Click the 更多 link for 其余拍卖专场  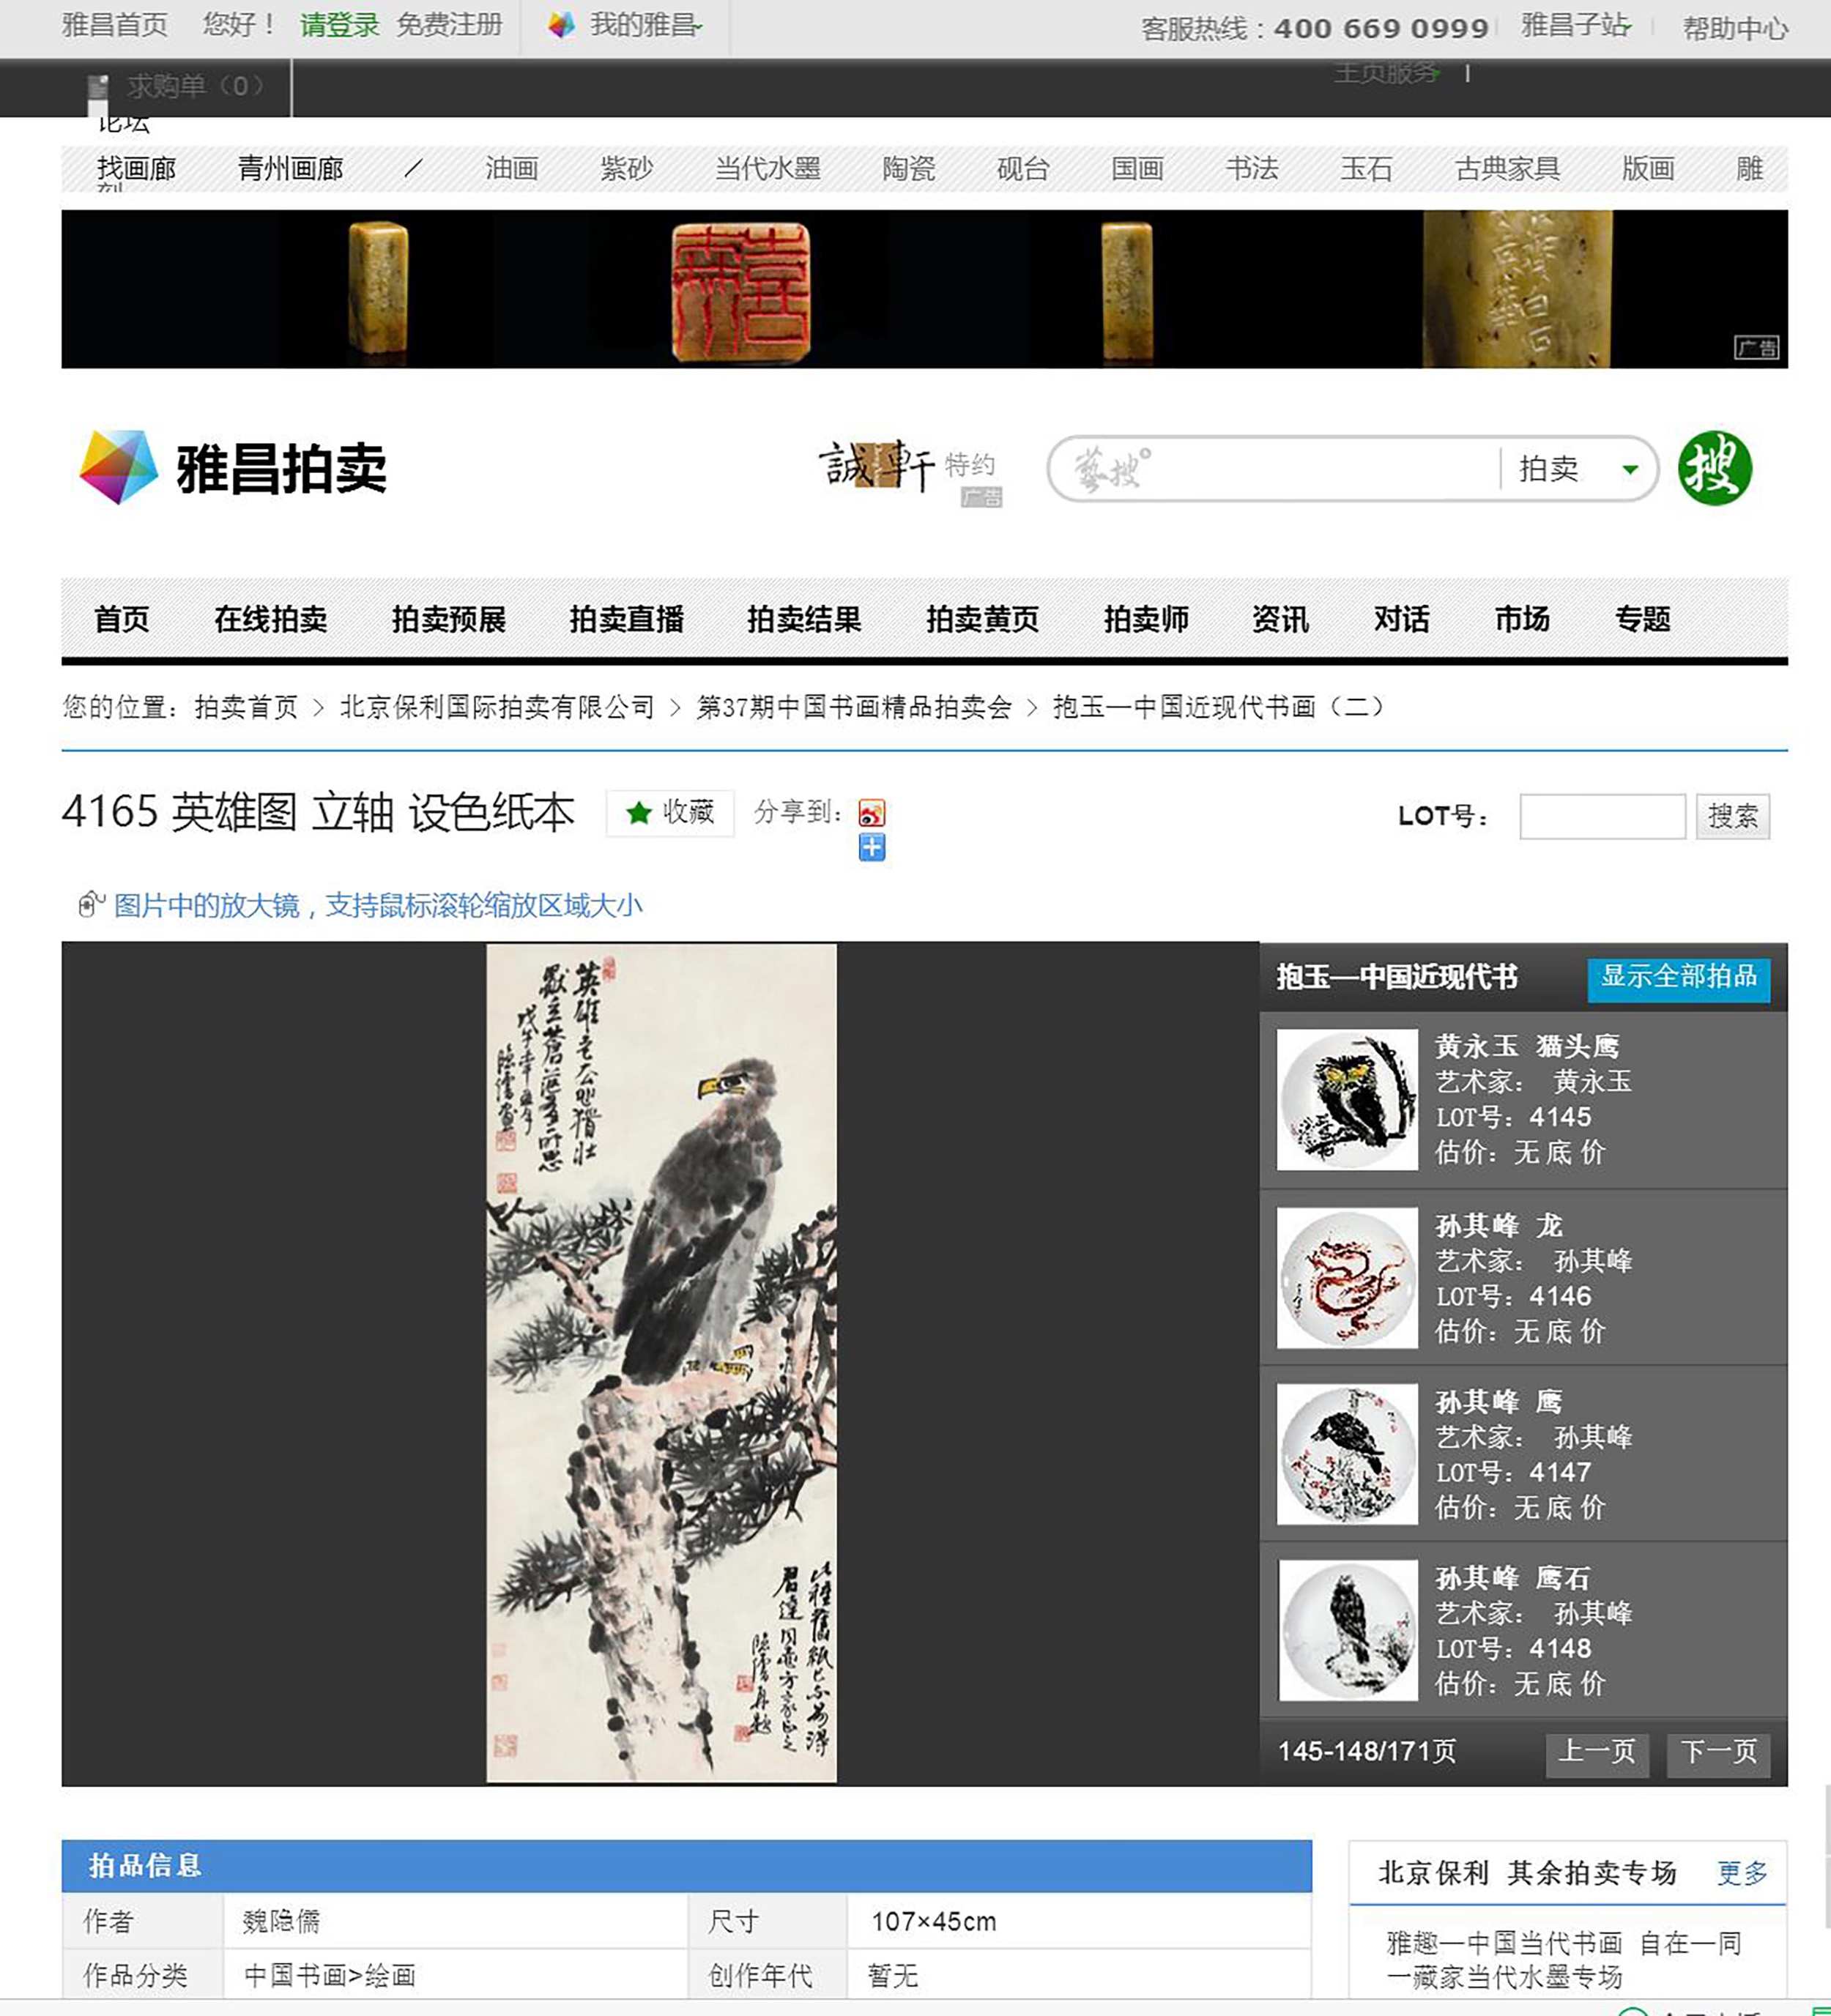1742,1873
